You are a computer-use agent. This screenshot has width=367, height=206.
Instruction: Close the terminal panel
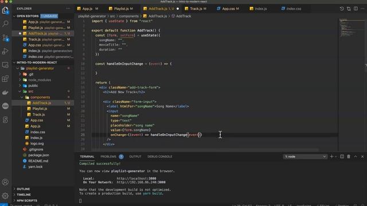(362, 156)
